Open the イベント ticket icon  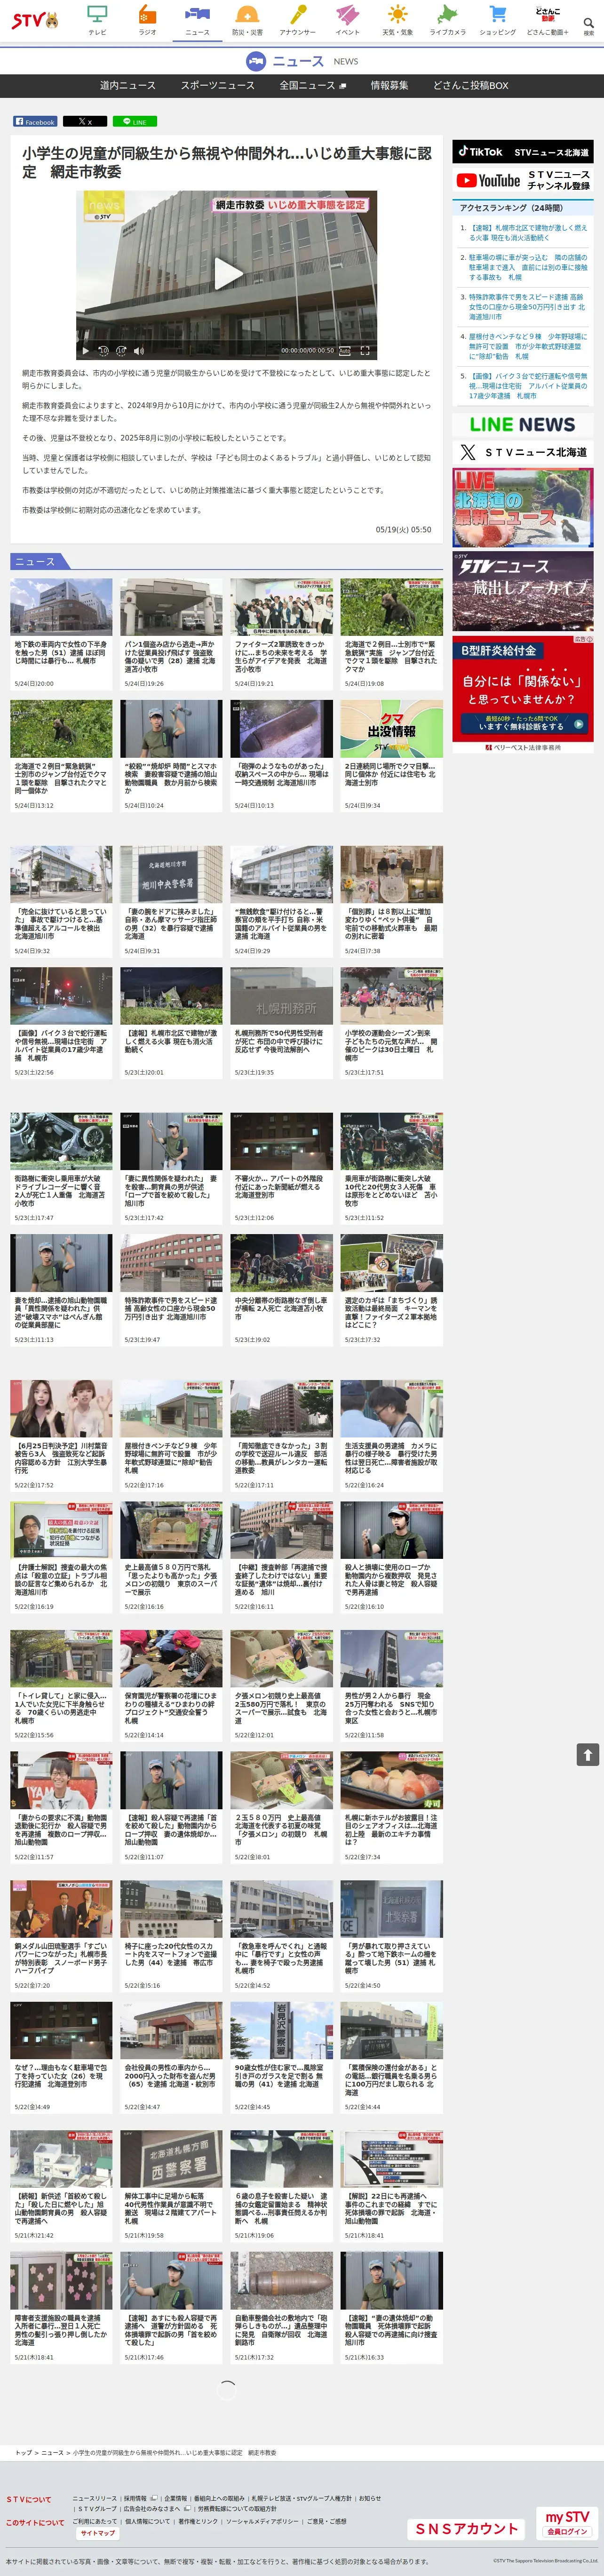[x=347, y=20]
